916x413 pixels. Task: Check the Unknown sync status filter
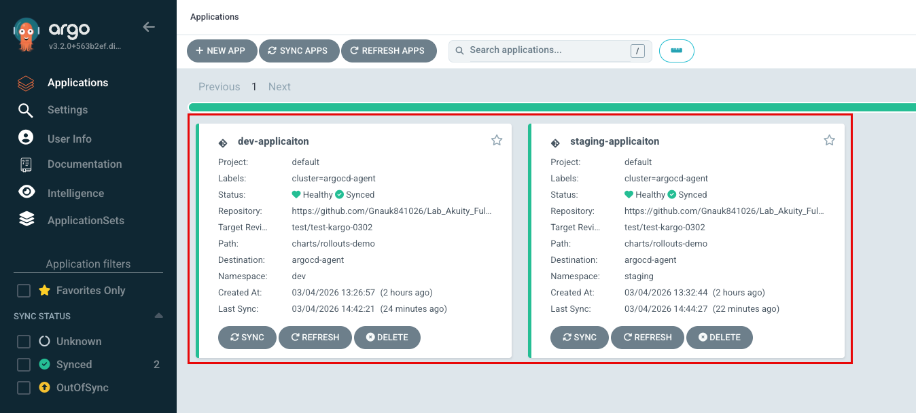24,342
